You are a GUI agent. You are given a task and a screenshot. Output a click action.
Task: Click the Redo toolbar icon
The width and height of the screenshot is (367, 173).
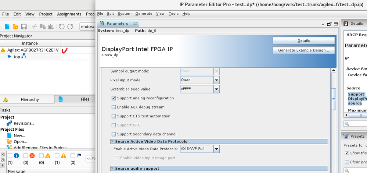click(x=70, y=27)
